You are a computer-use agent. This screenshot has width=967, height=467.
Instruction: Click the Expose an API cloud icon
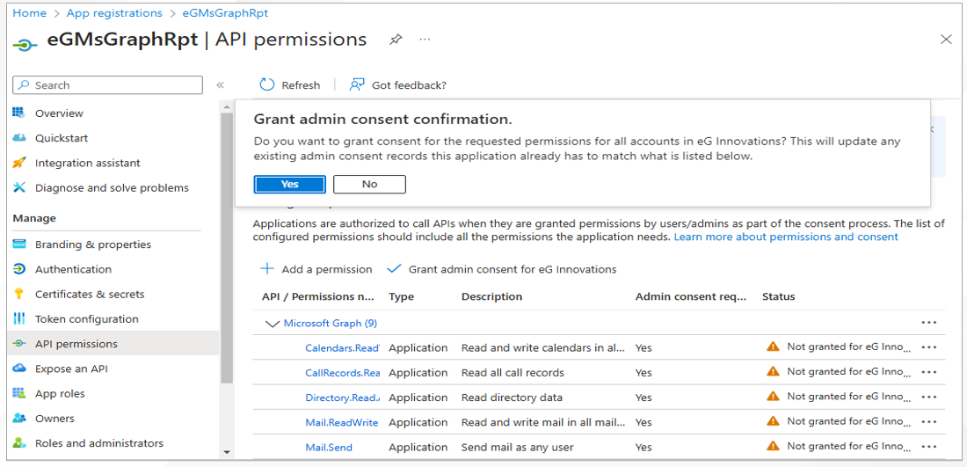click(19, 368)
